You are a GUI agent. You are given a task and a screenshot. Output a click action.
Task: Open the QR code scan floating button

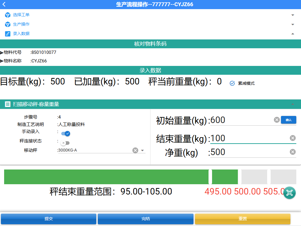pyautogui.click(x=289, y=193)
